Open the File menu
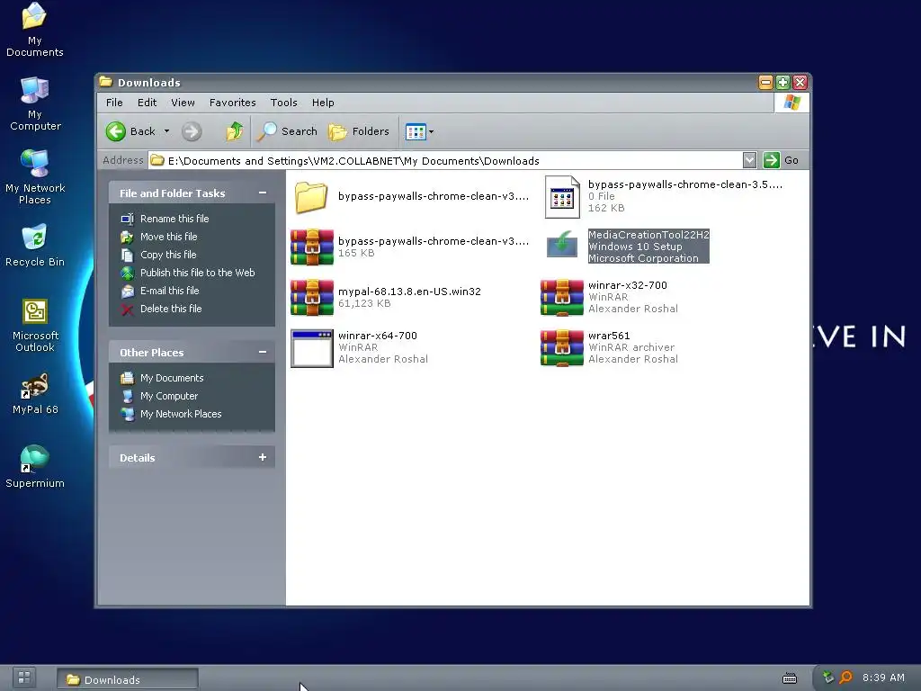This screenshot has width=921, height=691. click(x=114, y=103)
